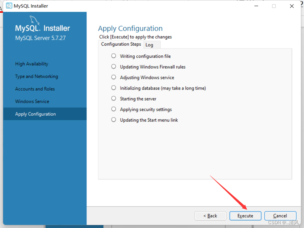
Task: Select the Configuration Steps tab
Action: pyautogui.click(x=121, y=44)
